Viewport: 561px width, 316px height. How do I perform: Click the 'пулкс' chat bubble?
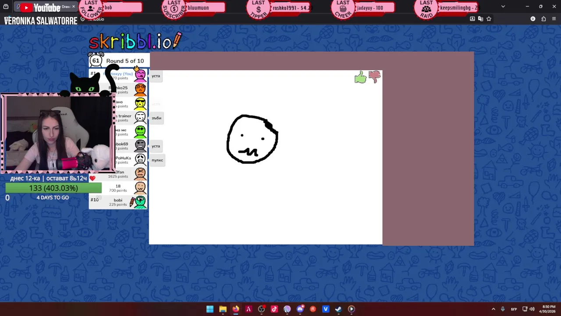pyautogui.click(x=157, y=160)
